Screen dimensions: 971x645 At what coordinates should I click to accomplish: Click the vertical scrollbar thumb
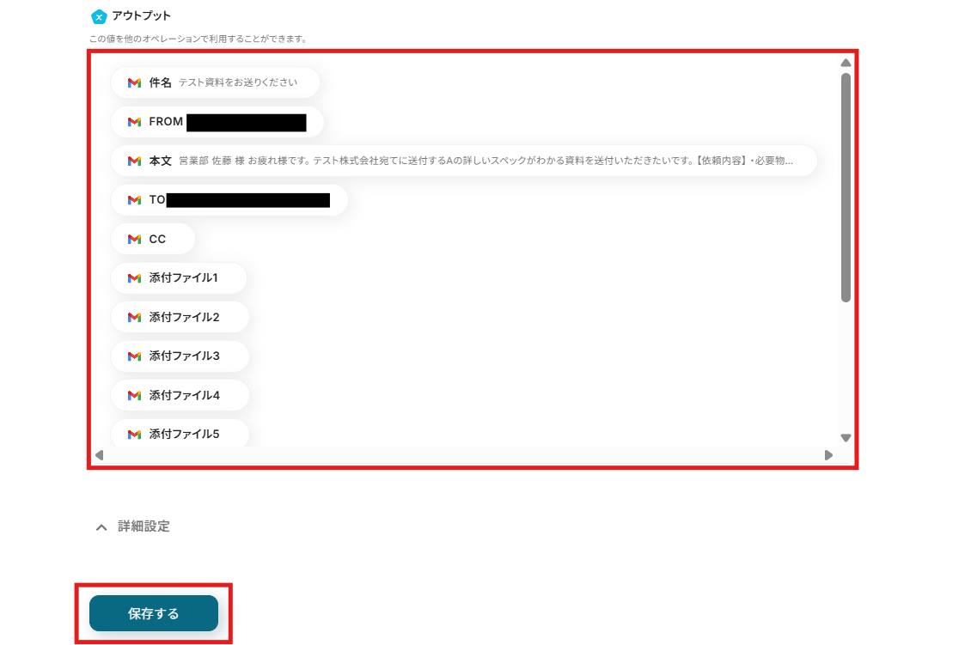pos(846,187)
